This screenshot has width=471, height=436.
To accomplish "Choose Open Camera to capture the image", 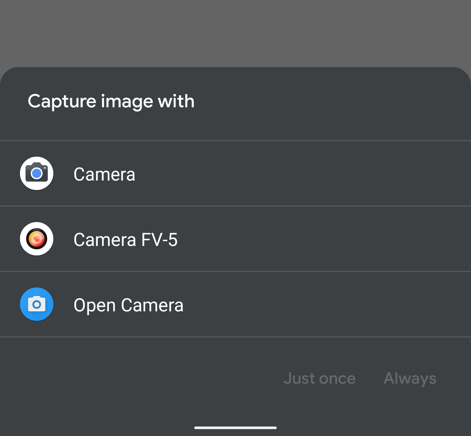I will pos(128,305).
